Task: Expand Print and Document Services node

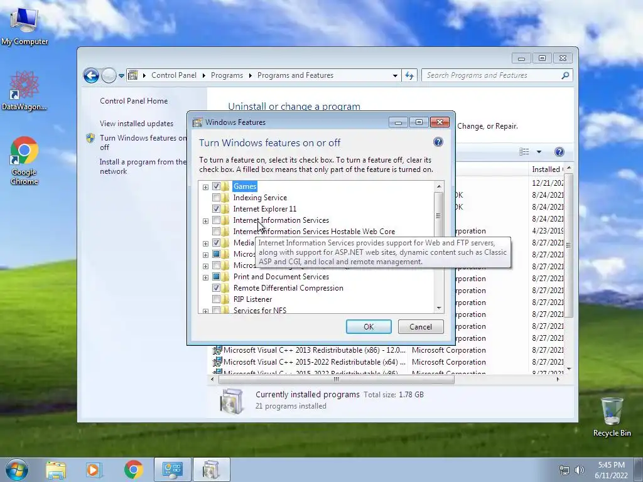Action: 205,277
